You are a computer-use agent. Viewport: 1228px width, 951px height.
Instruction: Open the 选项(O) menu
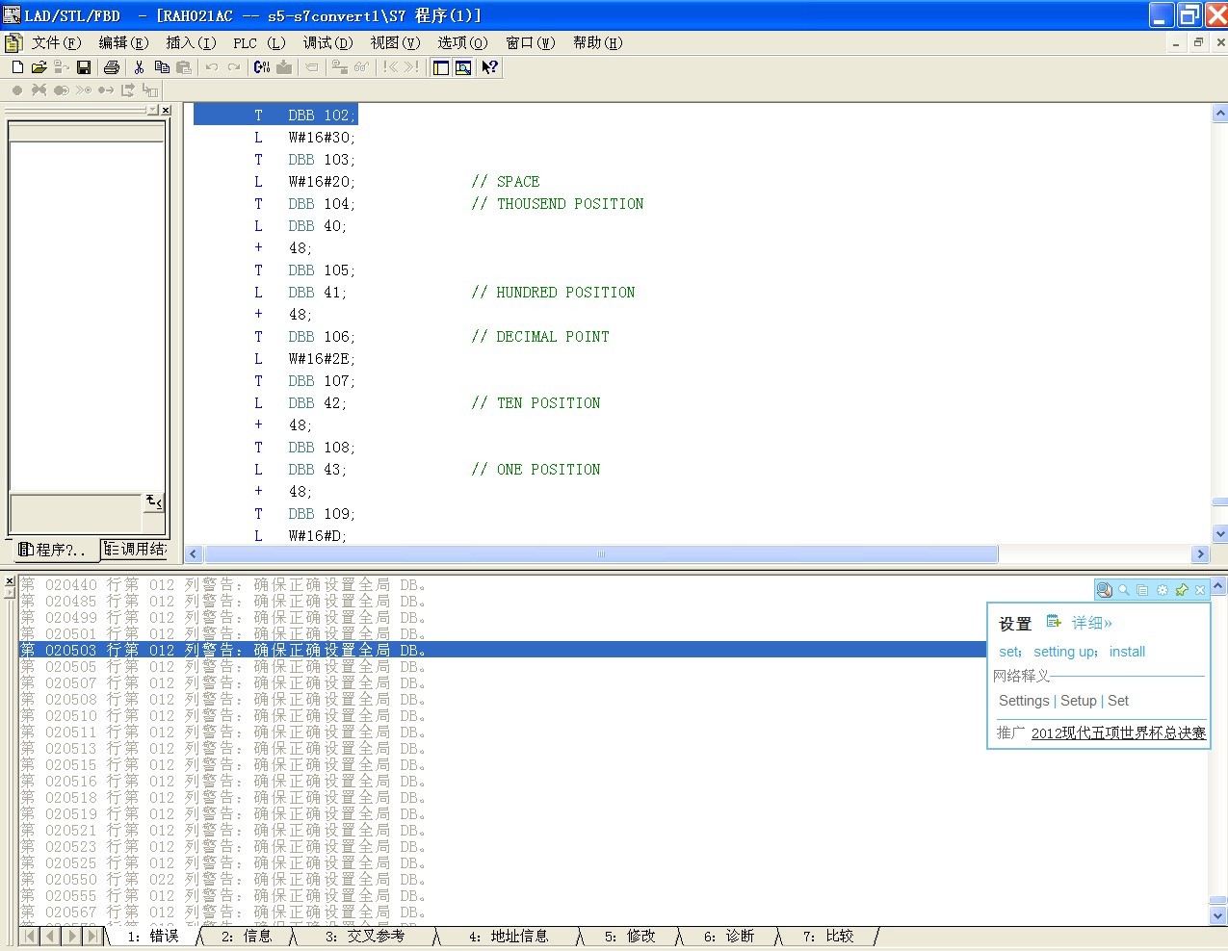(x=462, y=42)
